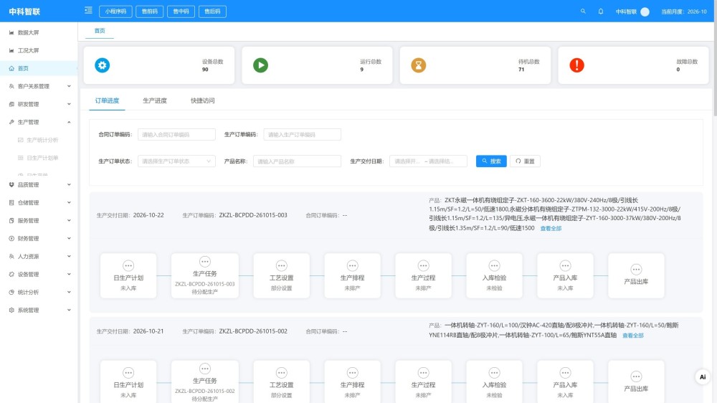Screen dimensions: 717x403
Task: Select the 首页 page tab
Action: [x=100, y=31]
